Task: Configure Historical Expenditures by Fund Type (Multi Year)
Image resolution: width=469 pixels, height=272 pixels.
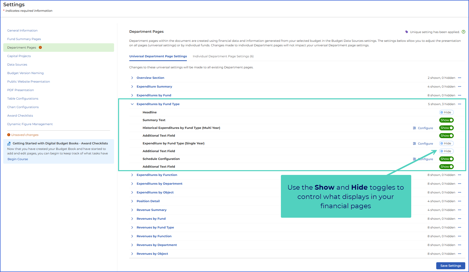Action: point(423,128)
